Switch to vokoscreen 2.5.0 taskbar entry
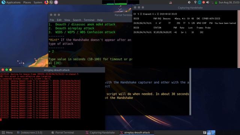The width and height of the screenshot is (240, 135). [x=30, y=132]
